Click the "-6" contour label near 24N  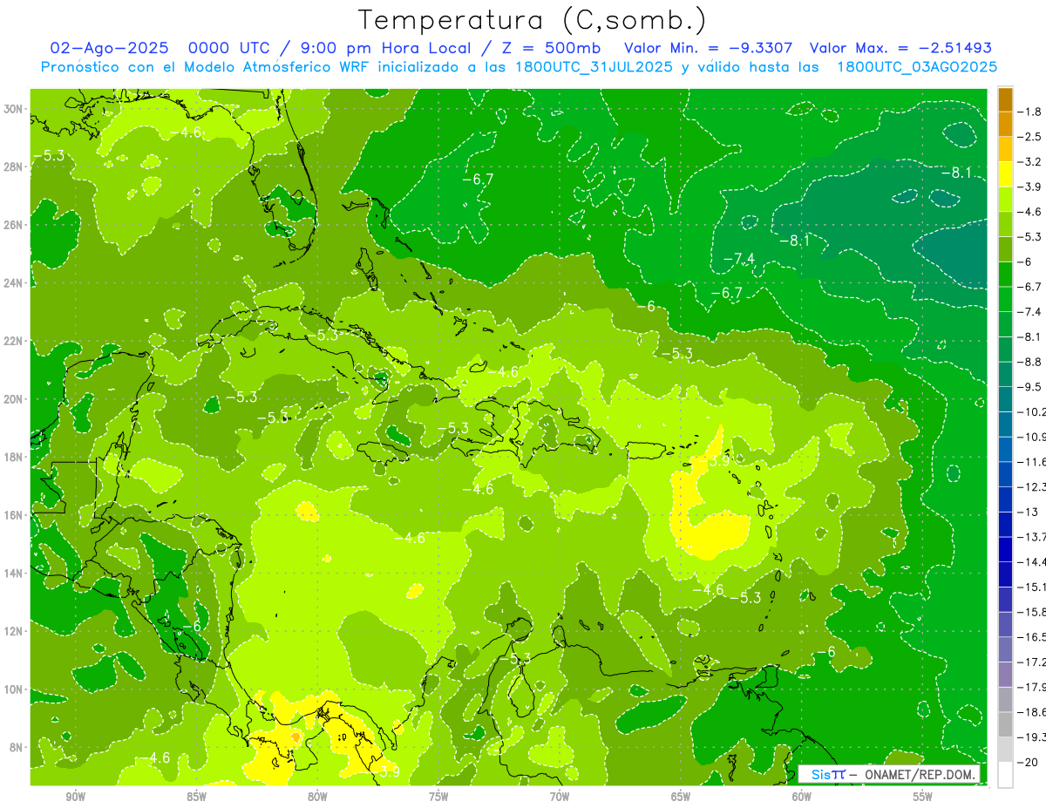click(x=646, y=305)
